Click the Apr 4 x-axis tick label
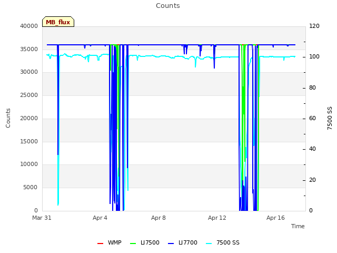This screenshot has width=337, height=253. (100, 218)
